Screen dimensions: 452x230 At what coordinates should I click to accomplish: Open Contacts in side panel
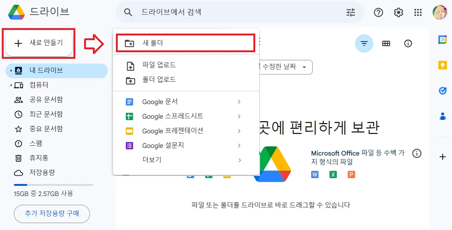pyautogui.click(x=442, y=116)
